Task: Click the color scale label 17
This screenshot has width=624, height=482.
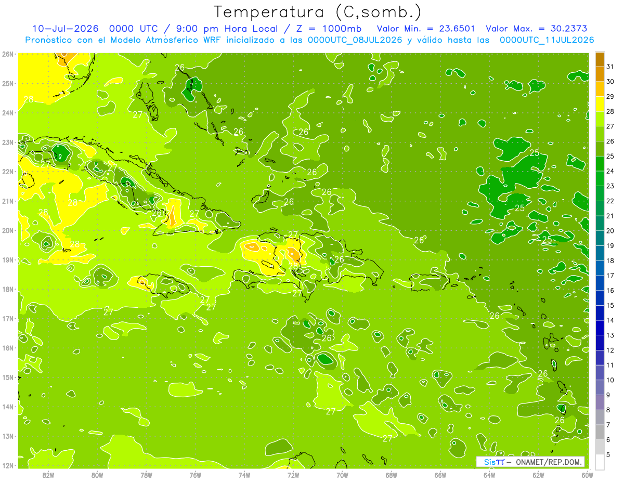Action: 610,276
